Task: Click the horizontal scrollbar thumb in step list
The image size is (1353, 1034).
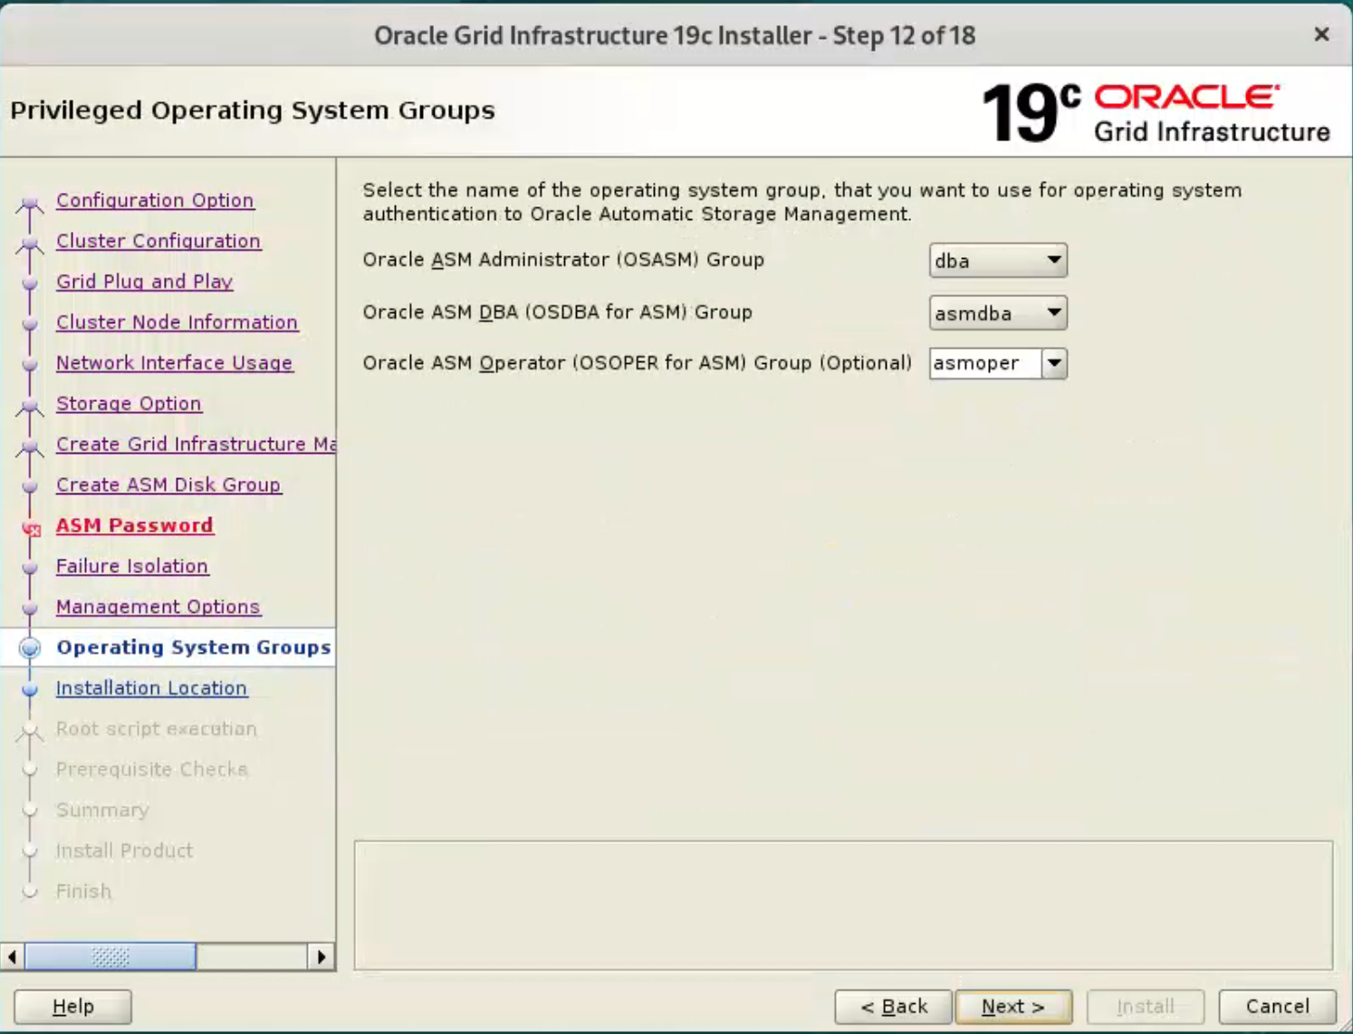Action: tap(110, 957)
